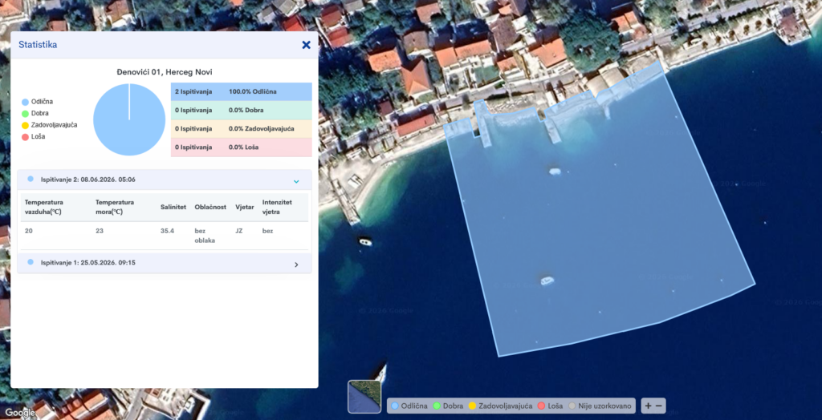This screenshot has width=822, height=420.
Task: Select the 0.0% Dobra statistics row
Action: [x=241, y=110]
